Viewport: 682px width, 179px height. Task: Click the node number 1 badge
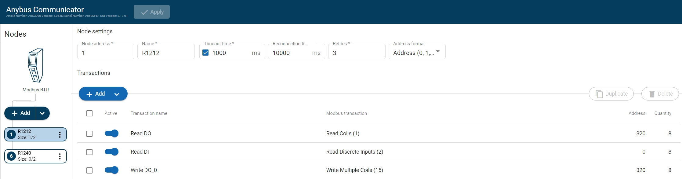pos(11,134)
